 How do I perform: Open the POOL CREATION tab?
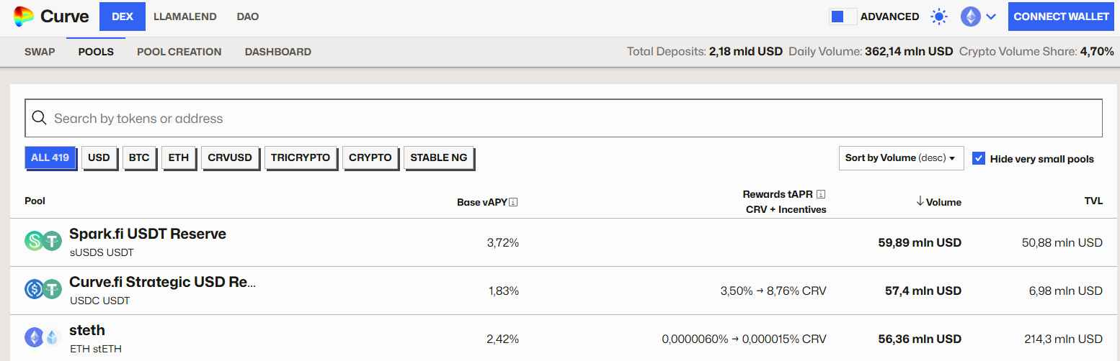[x=179, y=52]
